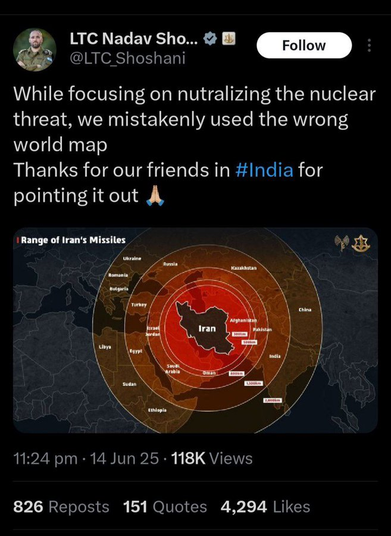Click the folded hands emoji in the tweet
The width and height of the screenshot is (391, 536).
(x=154, y=195)
